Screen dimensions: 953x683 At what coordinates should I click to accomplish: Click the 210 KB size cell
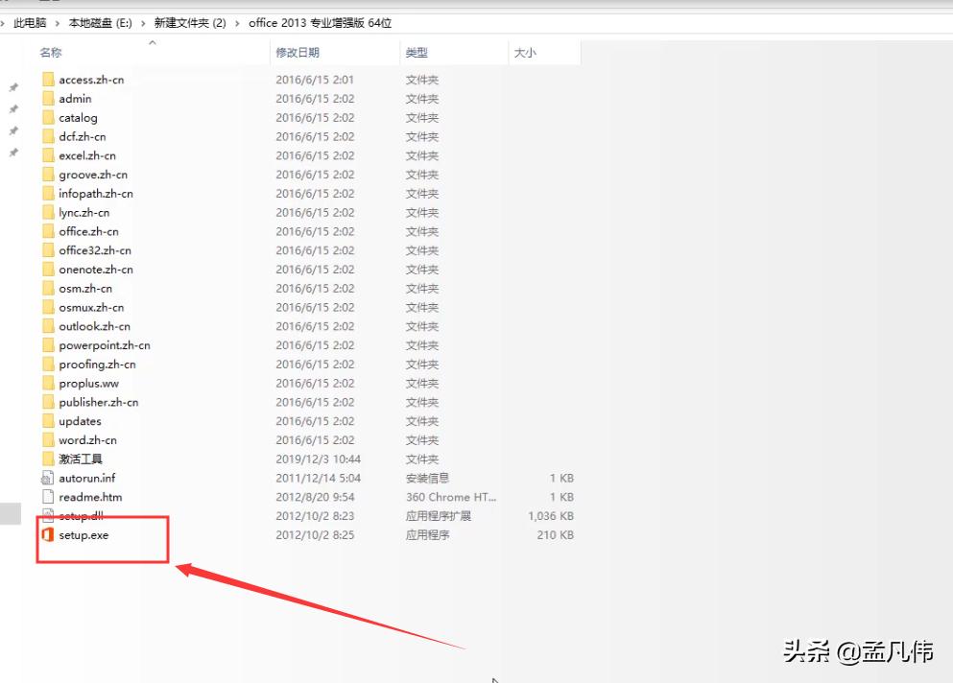point(556,534)
